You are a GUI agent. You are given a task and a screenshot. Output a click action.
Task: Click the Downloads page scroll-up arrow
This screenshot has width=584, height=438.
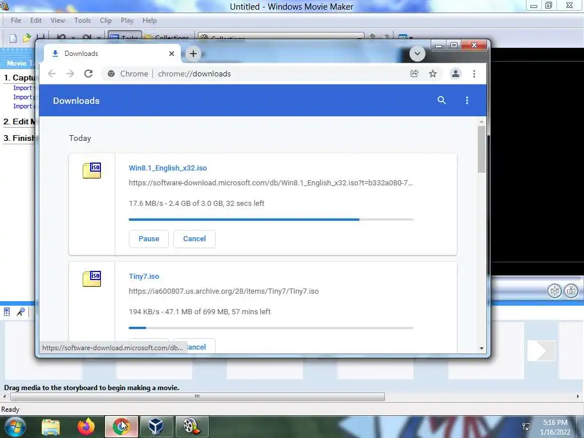[481, 122]
